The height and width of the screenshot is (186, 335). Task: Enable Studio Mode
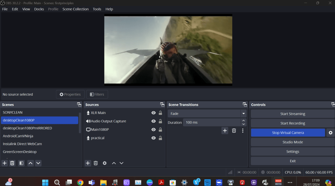[x=293, y=142]
